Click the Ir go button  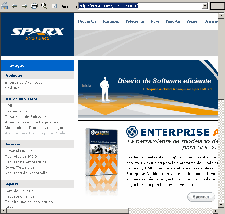click(x=218, y=6)
